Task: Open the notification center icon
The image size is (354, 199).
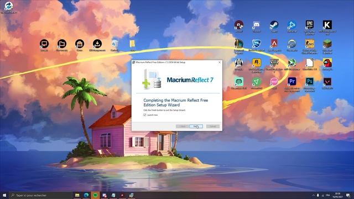Action: tap(348, 195)
